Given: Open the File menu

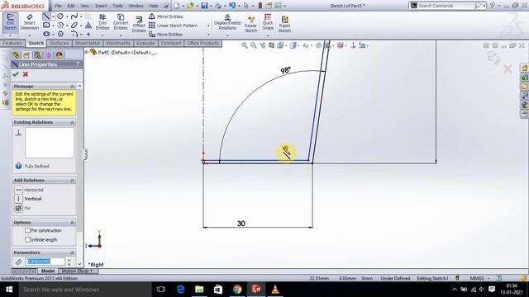Looking at the screenshot, I should [58, 6].
